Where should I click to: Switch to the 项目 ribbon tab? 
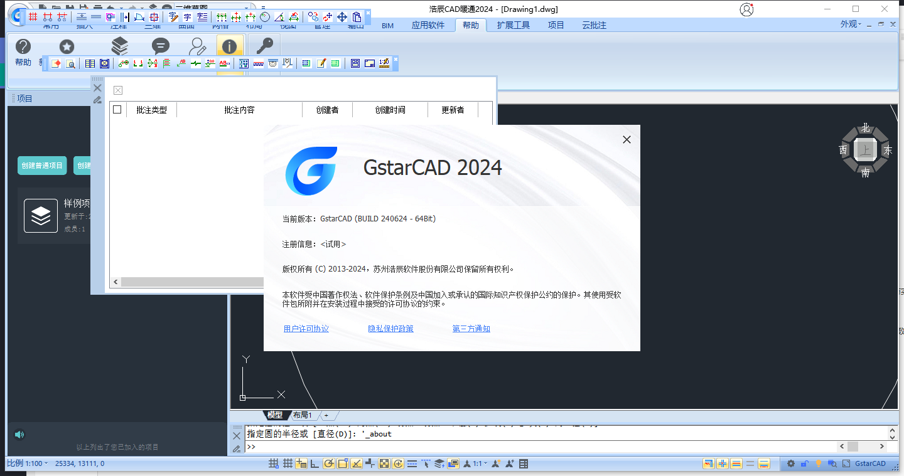coord(556,25)
